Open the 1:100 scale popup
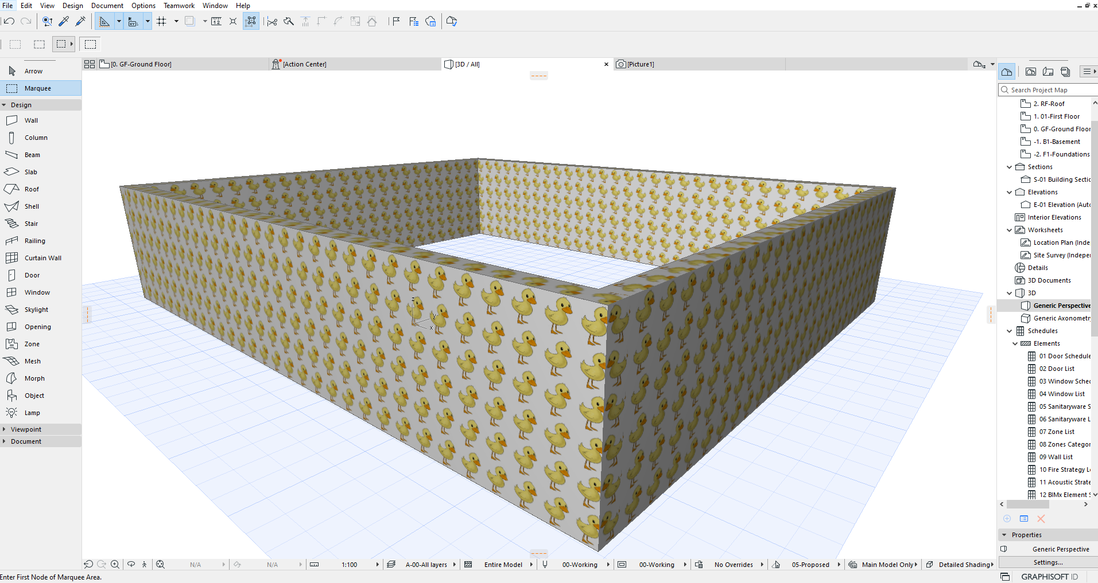This screenshot has width=1098, height=583. tap(350, 565)
